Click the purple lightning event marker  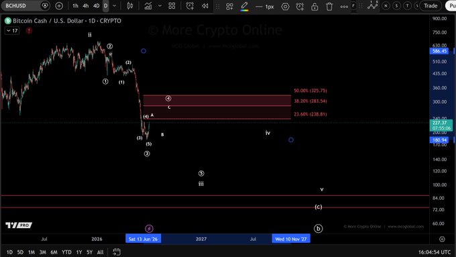(x=149, y=228)
